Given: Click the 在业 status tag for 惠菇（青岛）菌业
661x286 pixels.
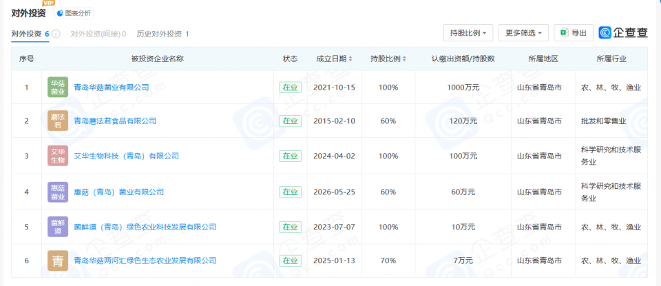Looking at the screenshot, I should tap(290, 192).
